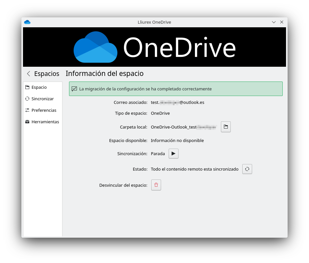The width and height of the screenshot is (309, 263).
Task: Click the 'Información del espacio' heading
Action: tap(105, 74)
